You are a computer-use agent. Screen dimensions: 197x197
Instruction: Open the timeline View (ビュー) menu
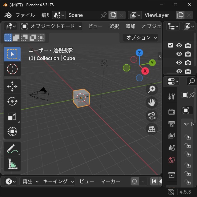pos(87,181)
